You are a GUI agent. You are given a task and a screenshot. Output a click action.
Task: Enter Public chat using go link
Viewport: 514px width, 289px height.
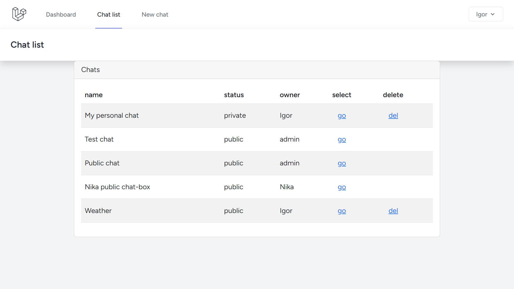coord(342,163)
